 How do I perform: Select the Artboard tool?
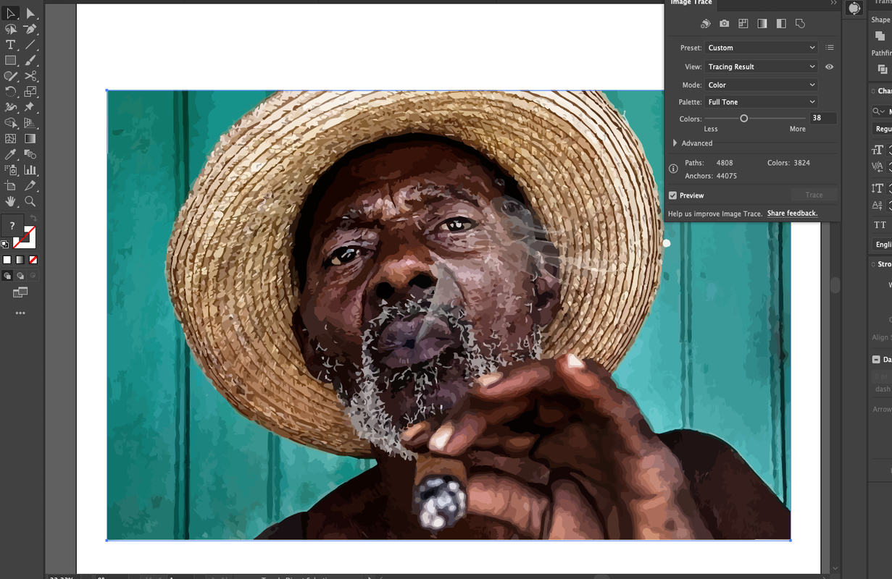[11, 186]
